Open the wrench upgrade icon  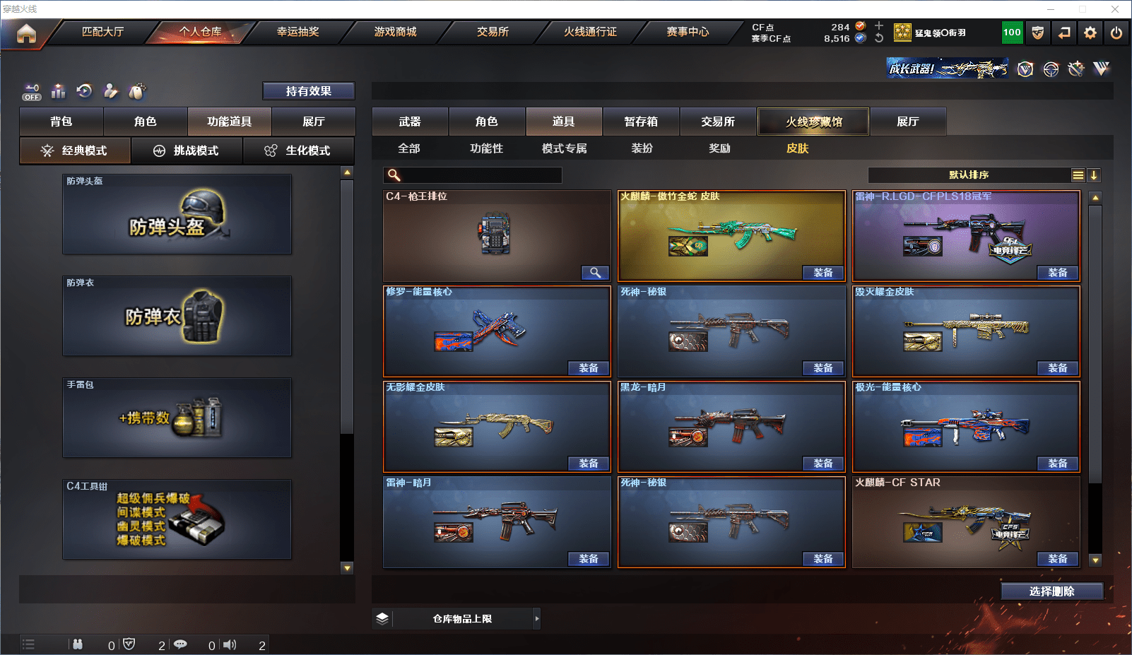pos(1076,69)
